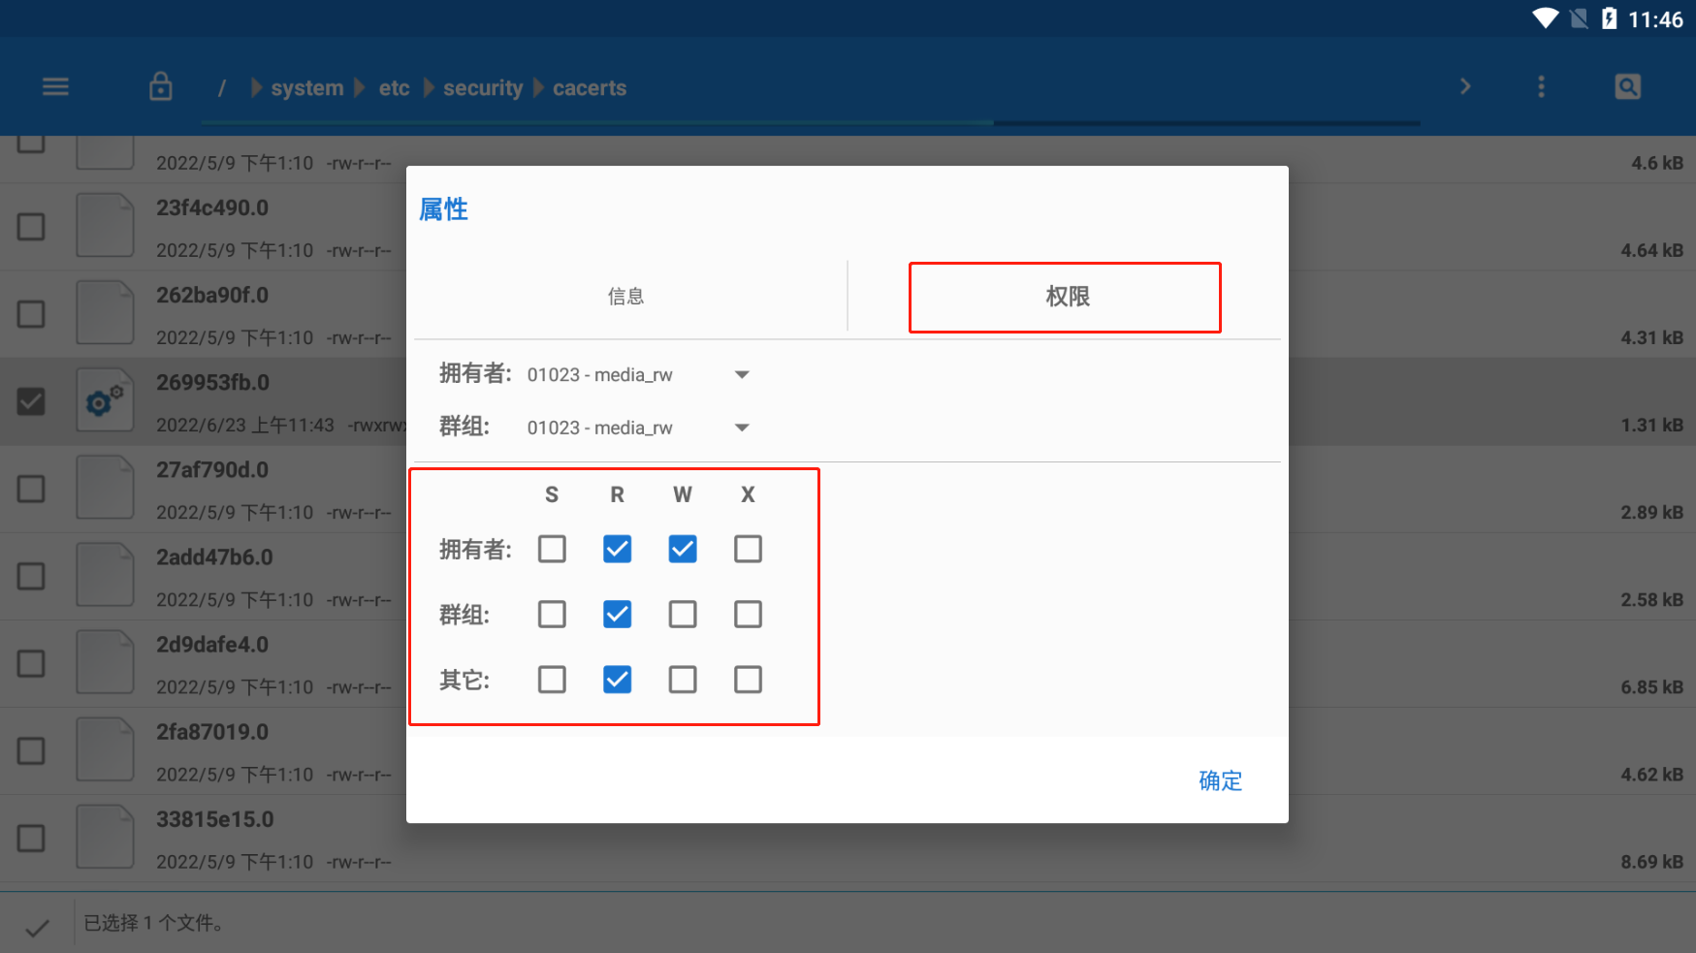
Task: Navigate to security folder in breadcrumb
Action: (x=483, y=88)
